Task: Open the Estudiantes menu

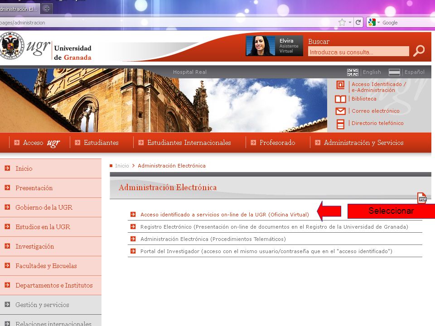Action: click(101, 143)
